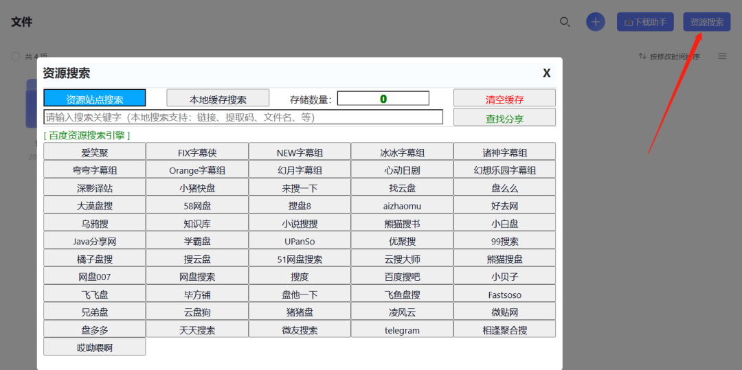
Task: Select the 搜云盘 button
Action: point(197,258)
